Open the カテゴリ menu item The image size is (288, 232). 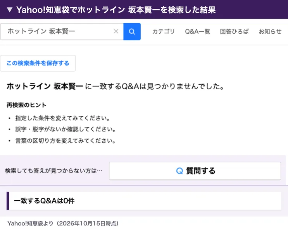point(163,32)
